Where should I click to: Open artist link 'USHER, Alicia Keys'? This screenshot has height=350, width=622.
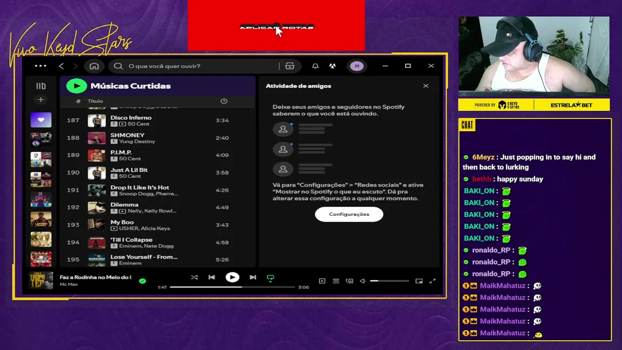(x=144, y=228)
